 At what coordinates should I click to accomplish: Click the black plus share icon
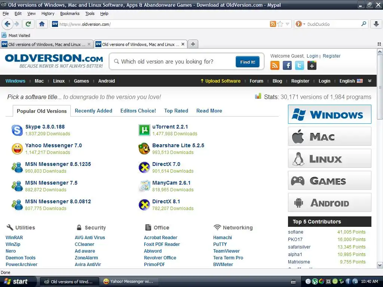click(x=312, y=65)
